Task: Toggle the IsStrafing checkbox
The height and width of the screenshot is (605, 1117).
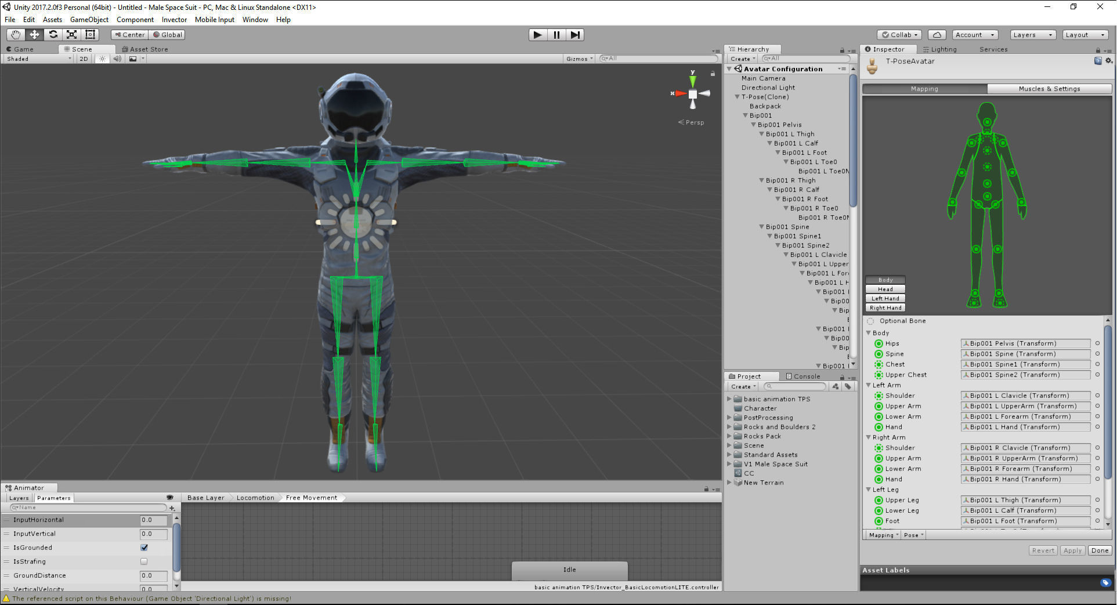Action: (x=144, y=561)
